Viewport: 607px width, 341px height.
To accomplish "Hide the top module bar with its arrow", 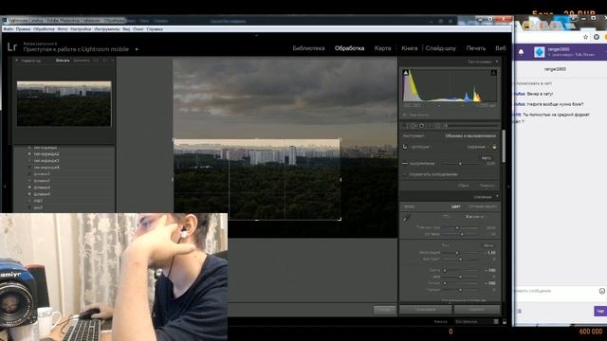I will tap(256, 36).
